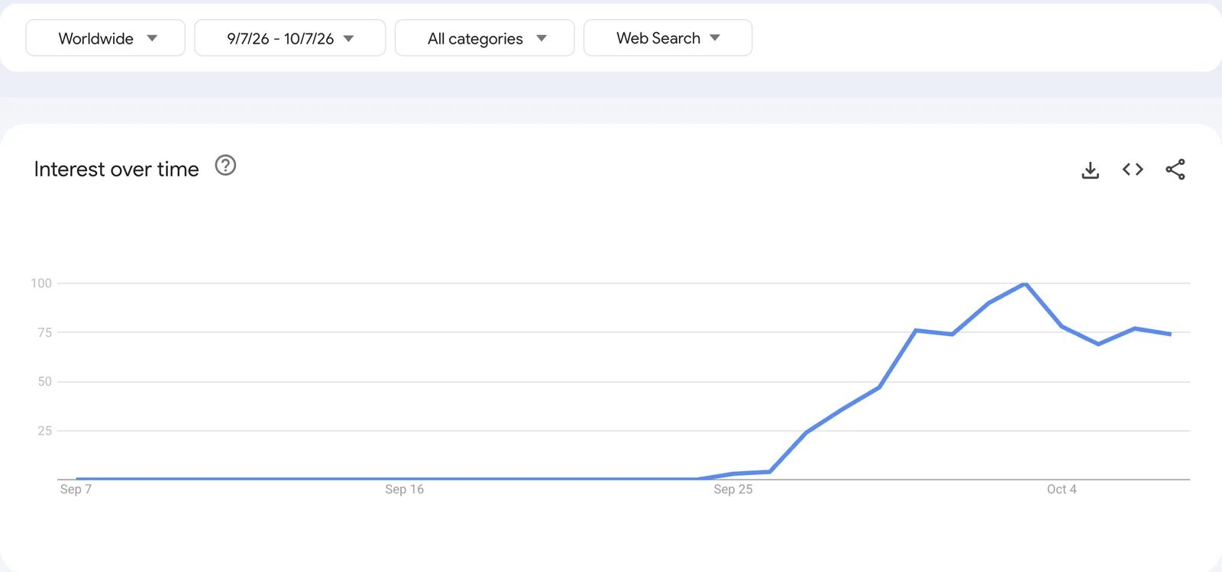
Task: Click the 75 value on the y-axis
Action: 45,332
